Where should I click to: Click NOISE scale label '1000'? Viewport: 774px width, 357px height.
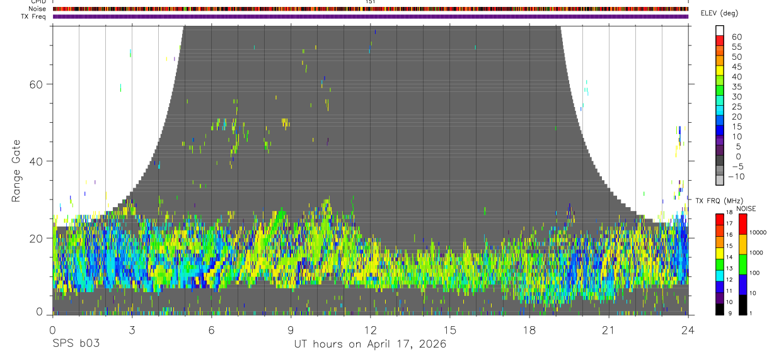pos(756,252)
